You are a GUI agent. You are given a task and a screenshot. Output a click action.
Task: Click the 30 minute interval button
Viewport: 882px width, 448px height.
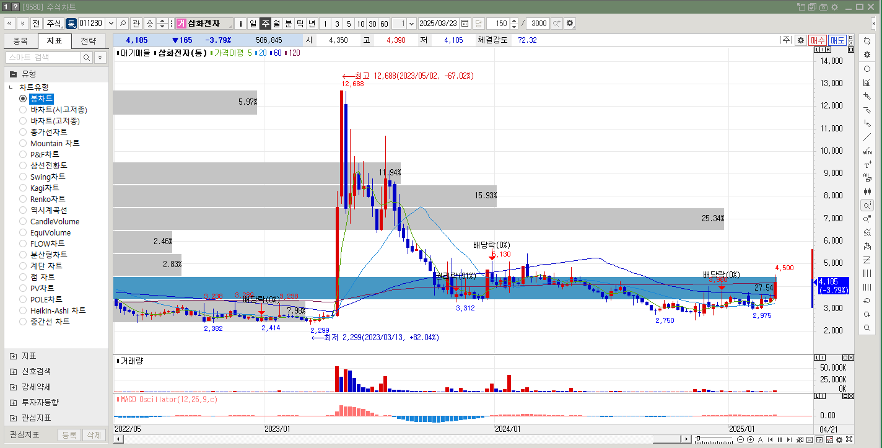[x=372, y=24]
